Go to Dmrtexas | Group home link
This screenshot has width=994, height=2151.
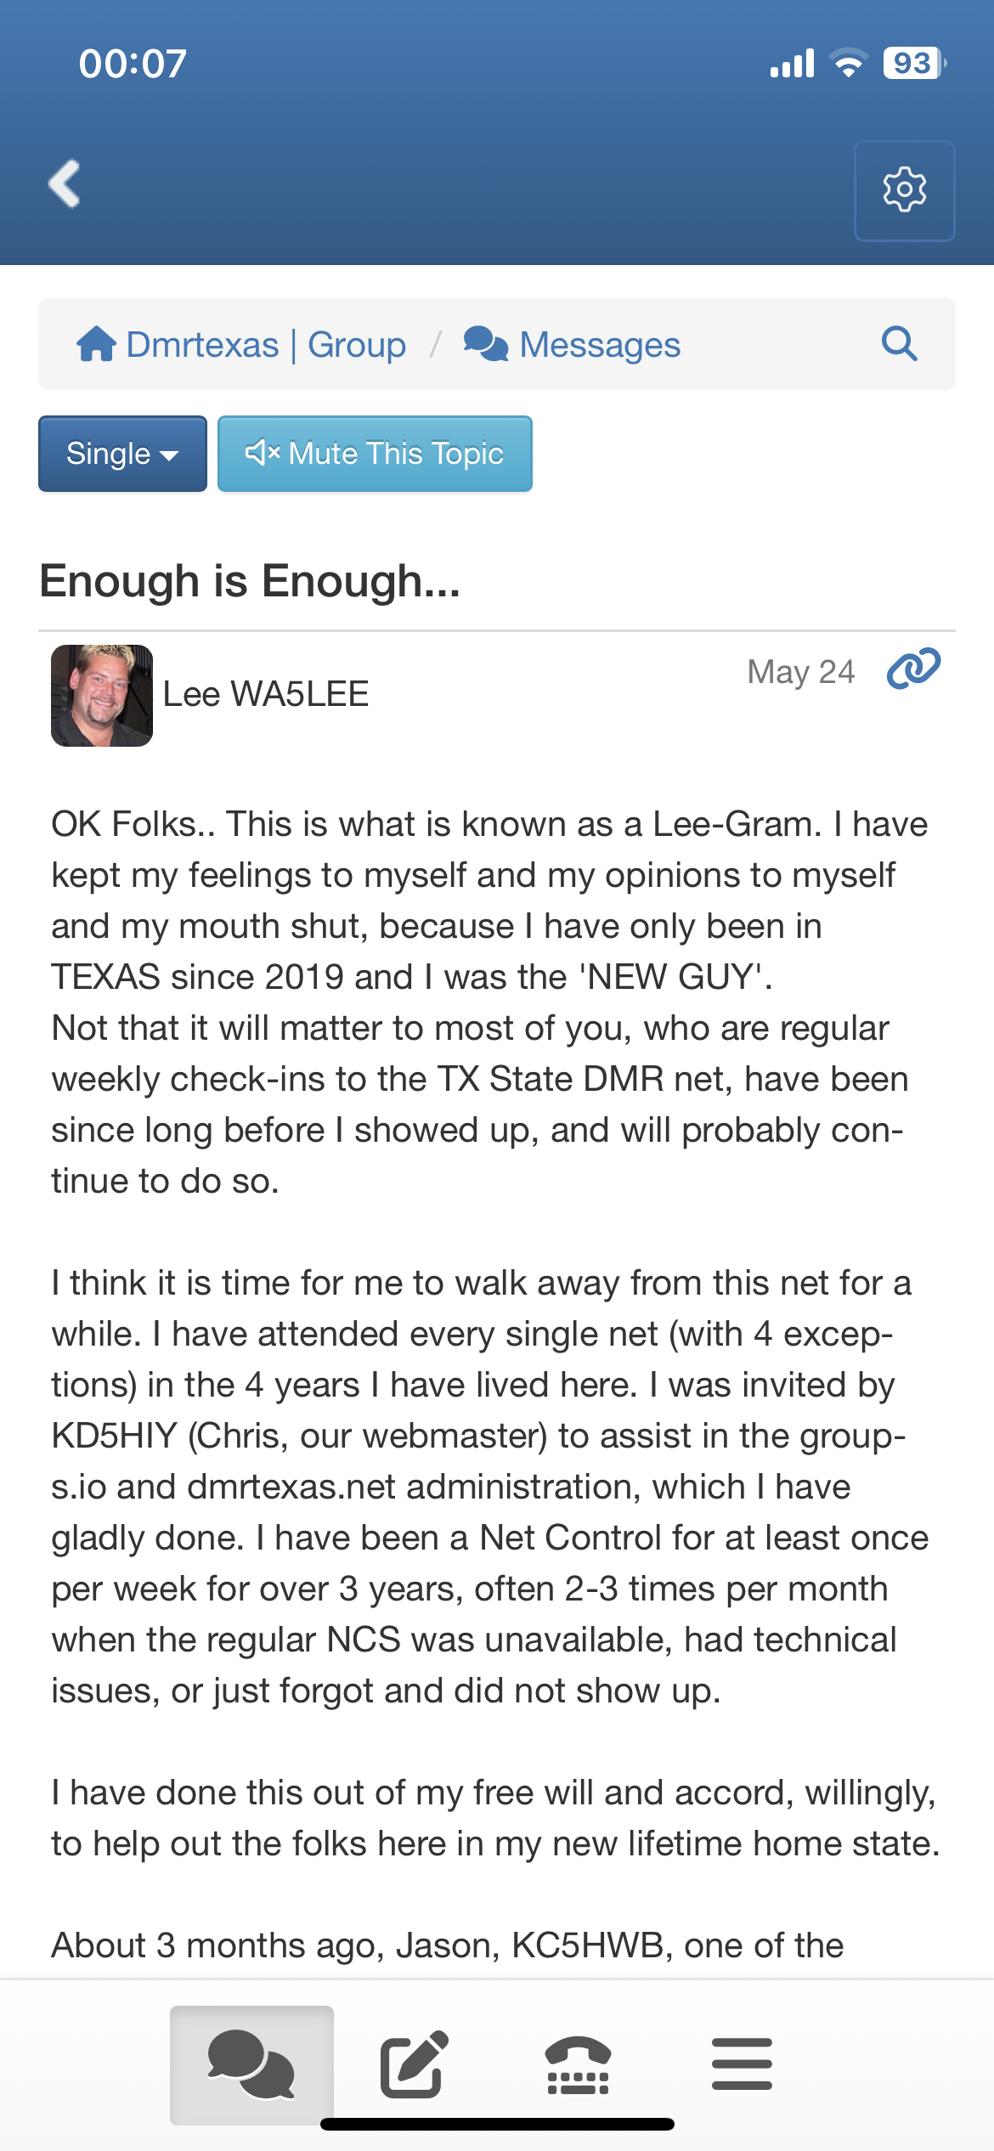(266, 345)
